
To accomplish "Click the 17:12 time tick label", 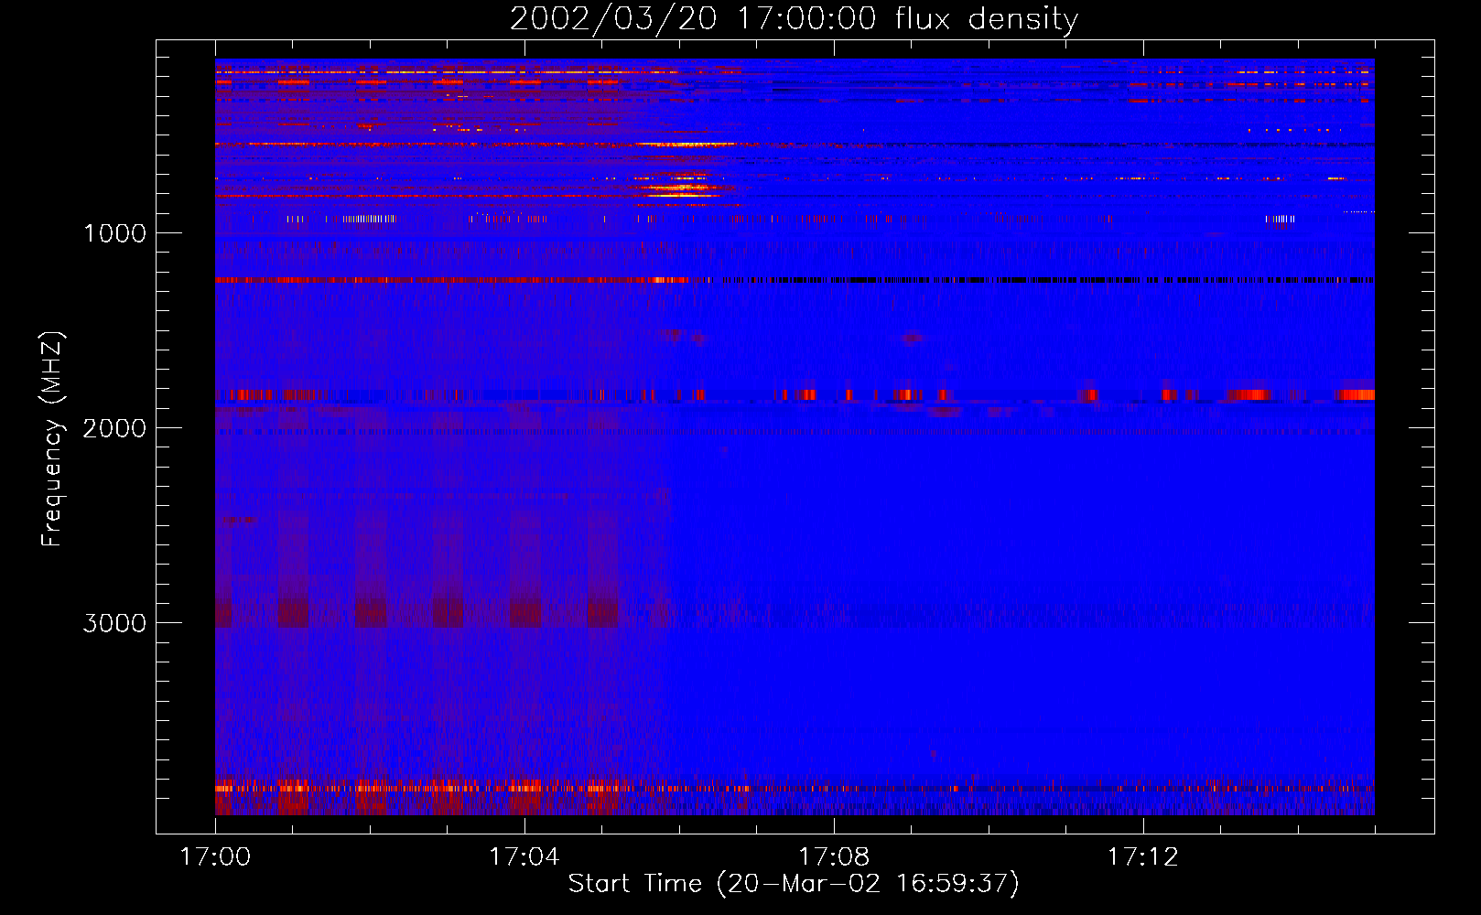I will click(1142, 857).
